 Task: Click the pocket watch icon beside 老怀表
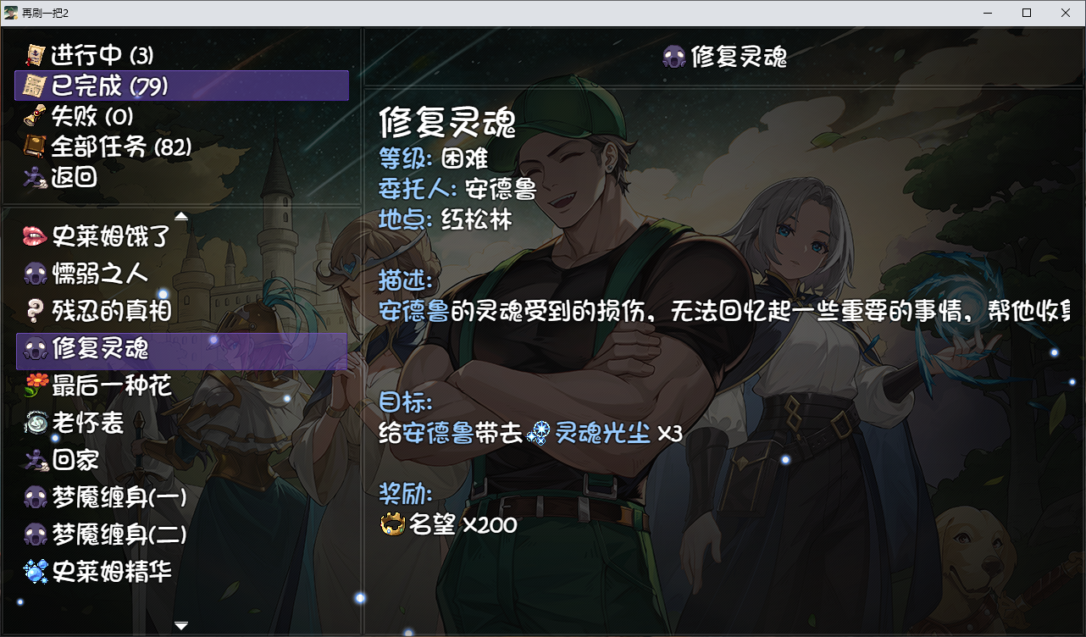(35, 424)
